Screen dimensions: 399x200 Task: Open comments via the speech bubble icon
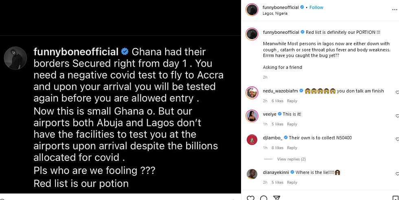[x=263, y=198]
